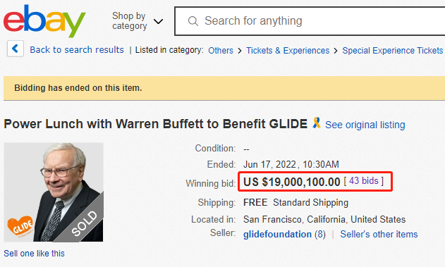Focus the Search for anything field
The height and width of the screenshot is (267, 445).
point(310,21)
